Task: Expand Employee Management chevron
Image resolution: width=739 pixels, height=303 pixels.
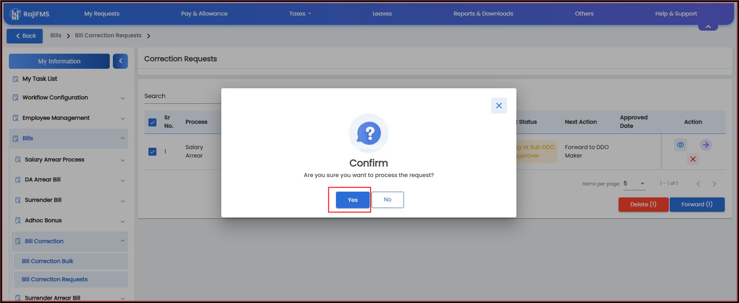Action: tap(123, 118)
